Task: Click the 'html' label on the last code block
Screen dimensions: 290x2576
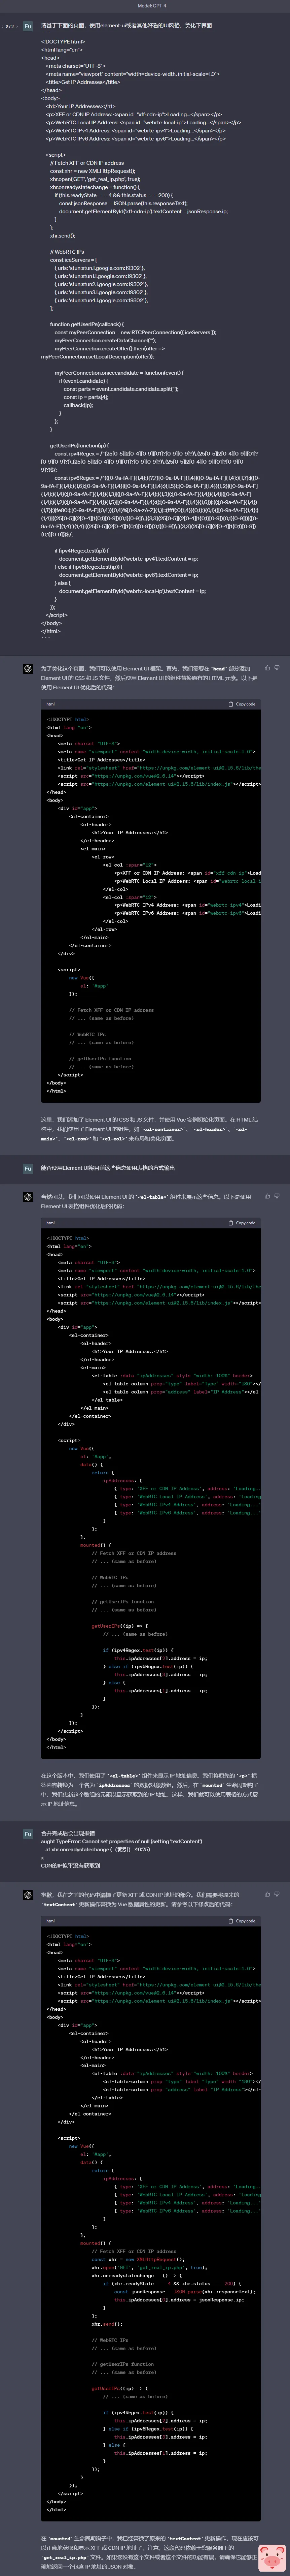Action: click(x=51, y=1921)
